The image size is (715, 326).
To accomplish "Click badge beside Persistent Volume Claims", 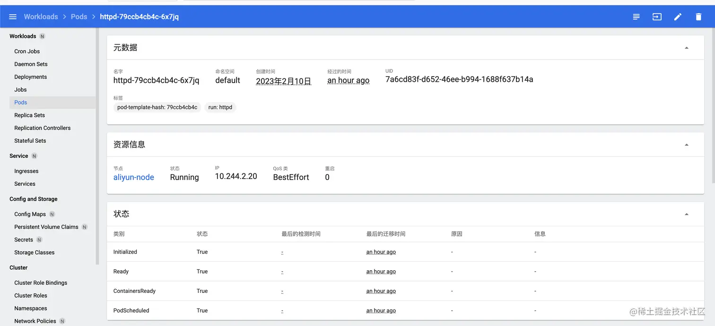I will 85,227.
